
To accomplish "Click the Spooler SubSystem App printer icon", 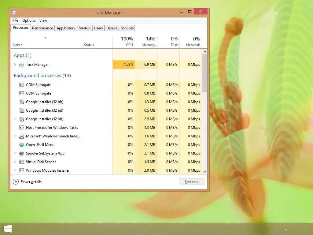I will pyautogui.click(x=22, y=153).
